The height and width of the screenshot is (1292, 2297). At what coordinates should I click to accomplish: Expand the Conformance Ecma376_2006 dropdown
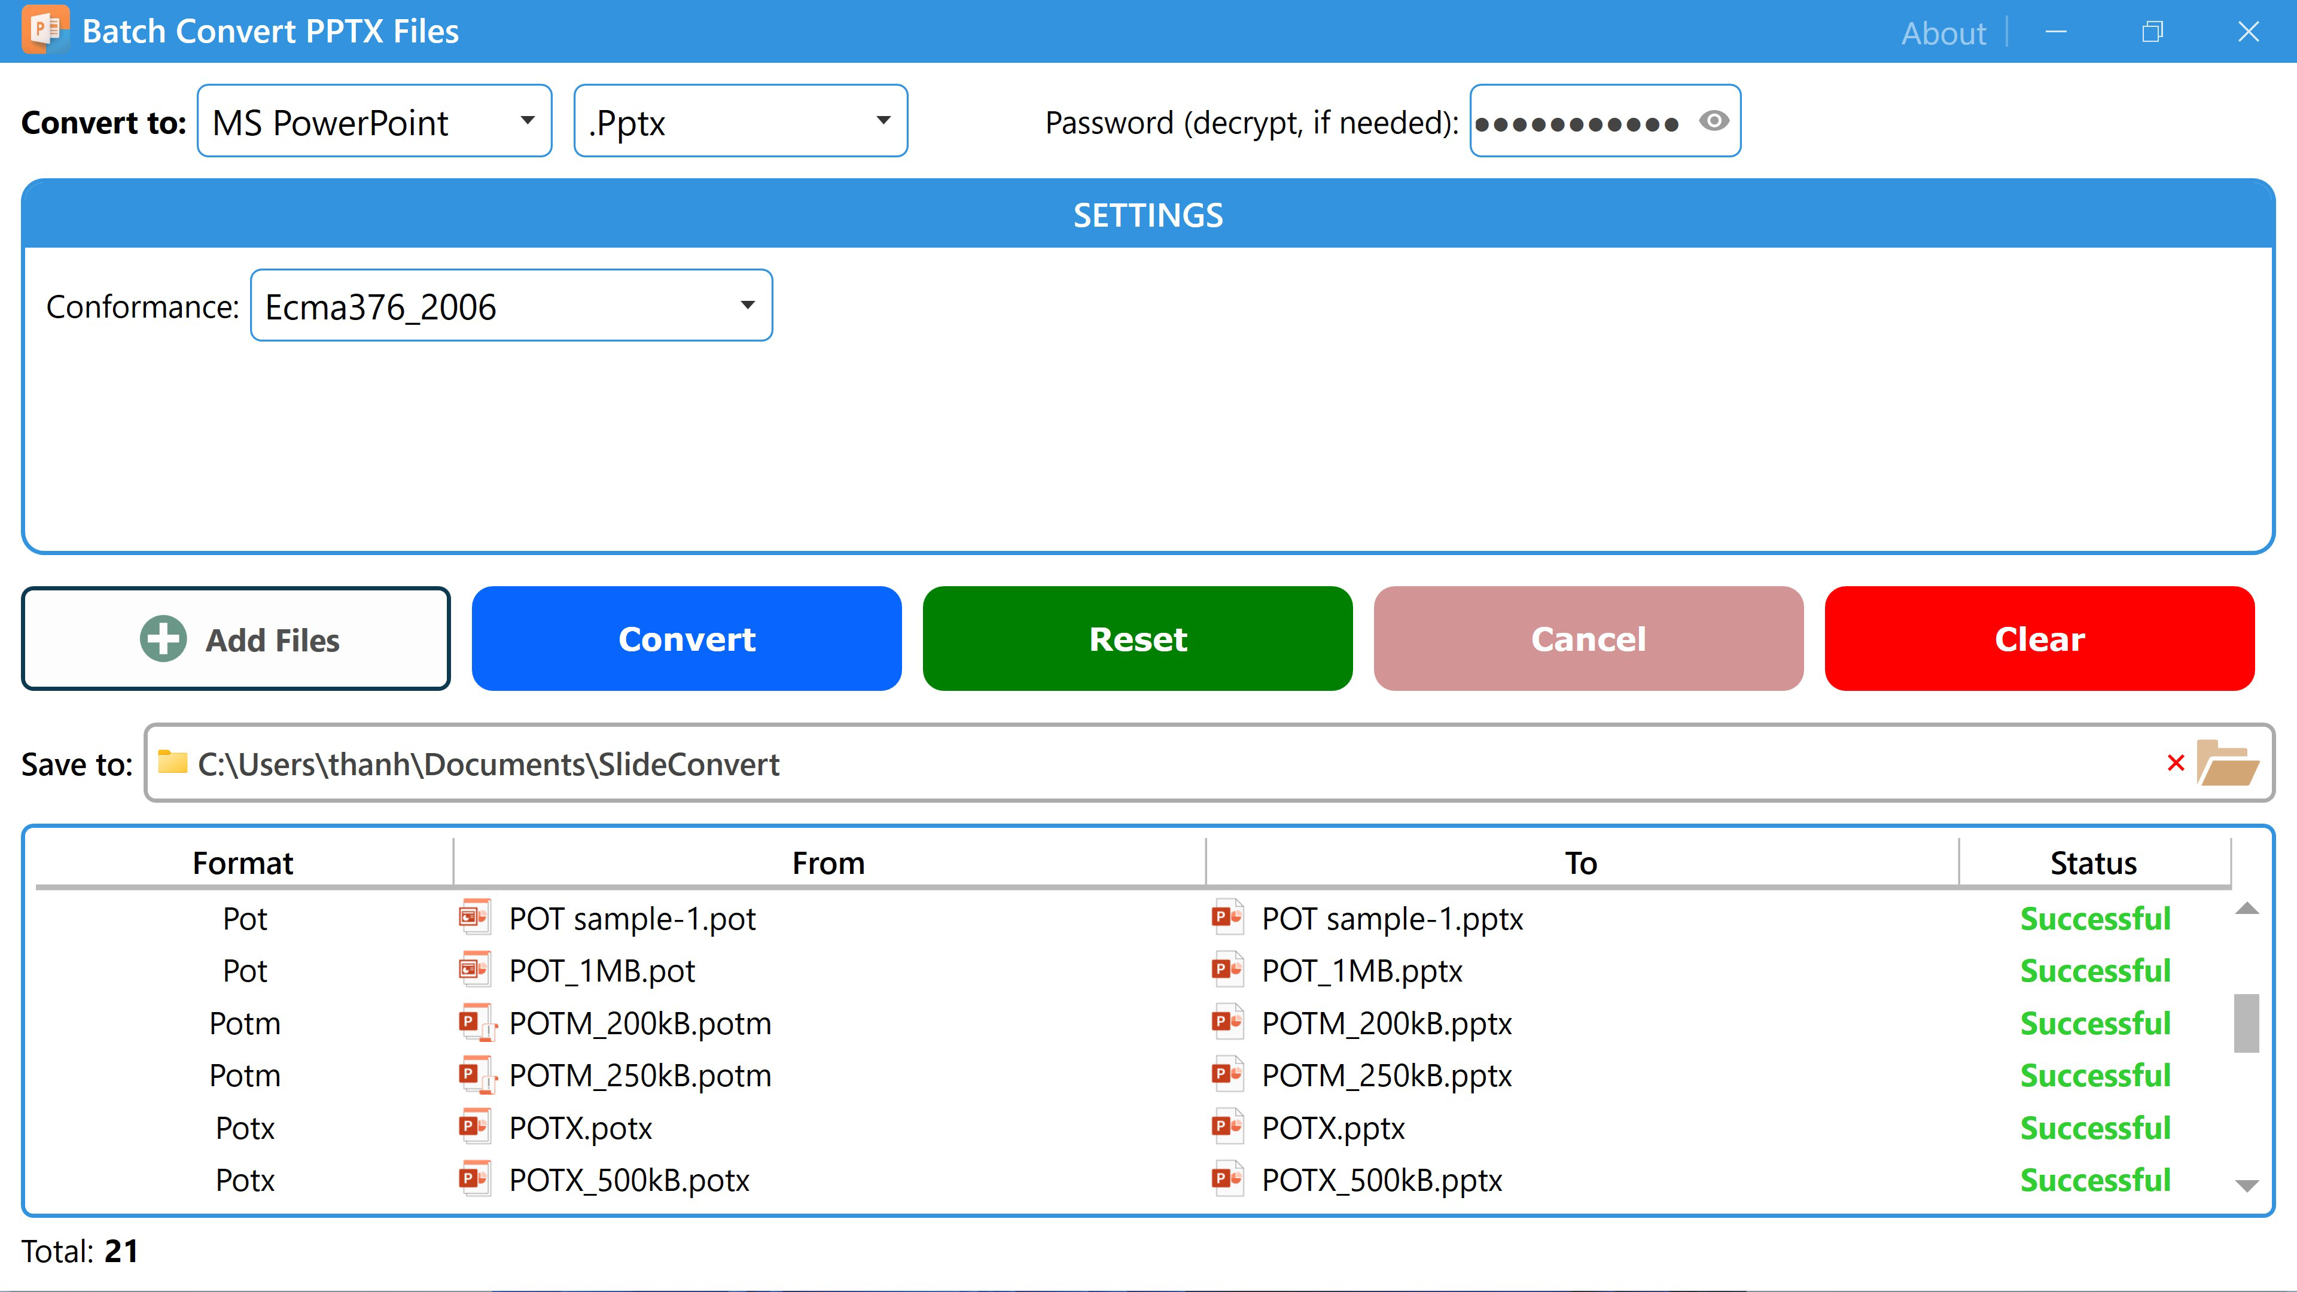point(511,305)
